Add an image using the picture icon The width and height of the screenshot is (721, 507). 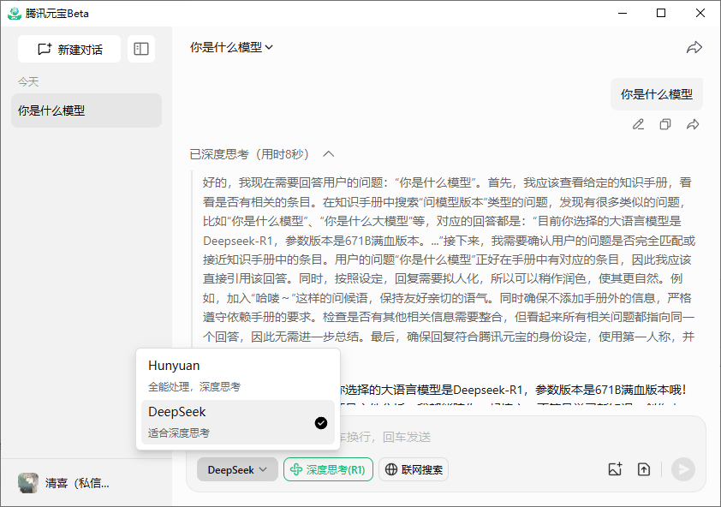(615, 469)
